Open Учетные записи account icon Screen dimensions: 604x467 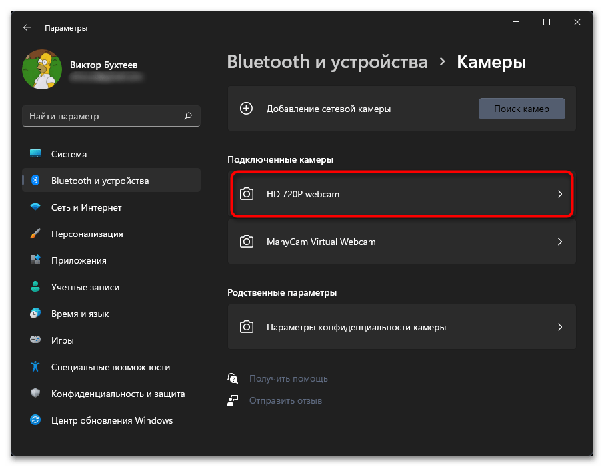click(35, 287)
